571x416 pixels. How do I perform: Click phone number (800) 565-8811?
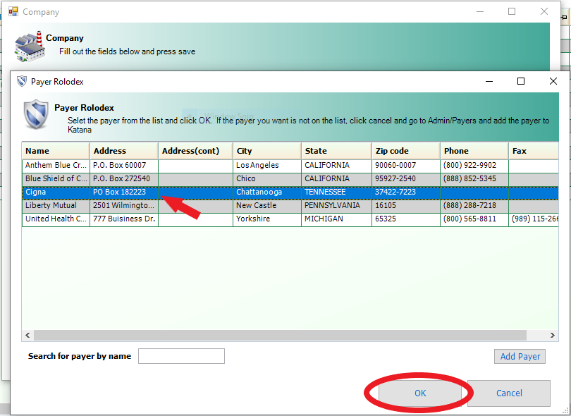pyautogui.click(x=474, y=219)
